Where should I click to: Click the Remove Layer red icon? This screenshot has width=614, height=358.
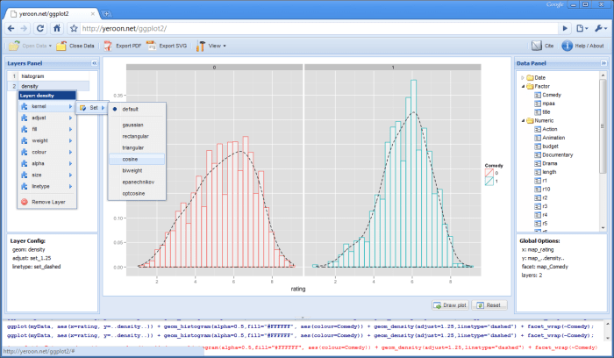23,202
